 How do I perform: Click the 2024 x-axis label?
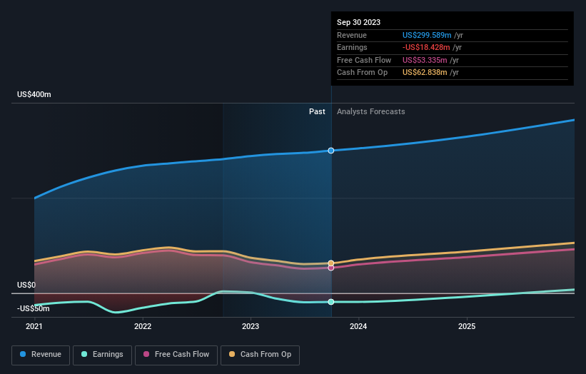358,327
